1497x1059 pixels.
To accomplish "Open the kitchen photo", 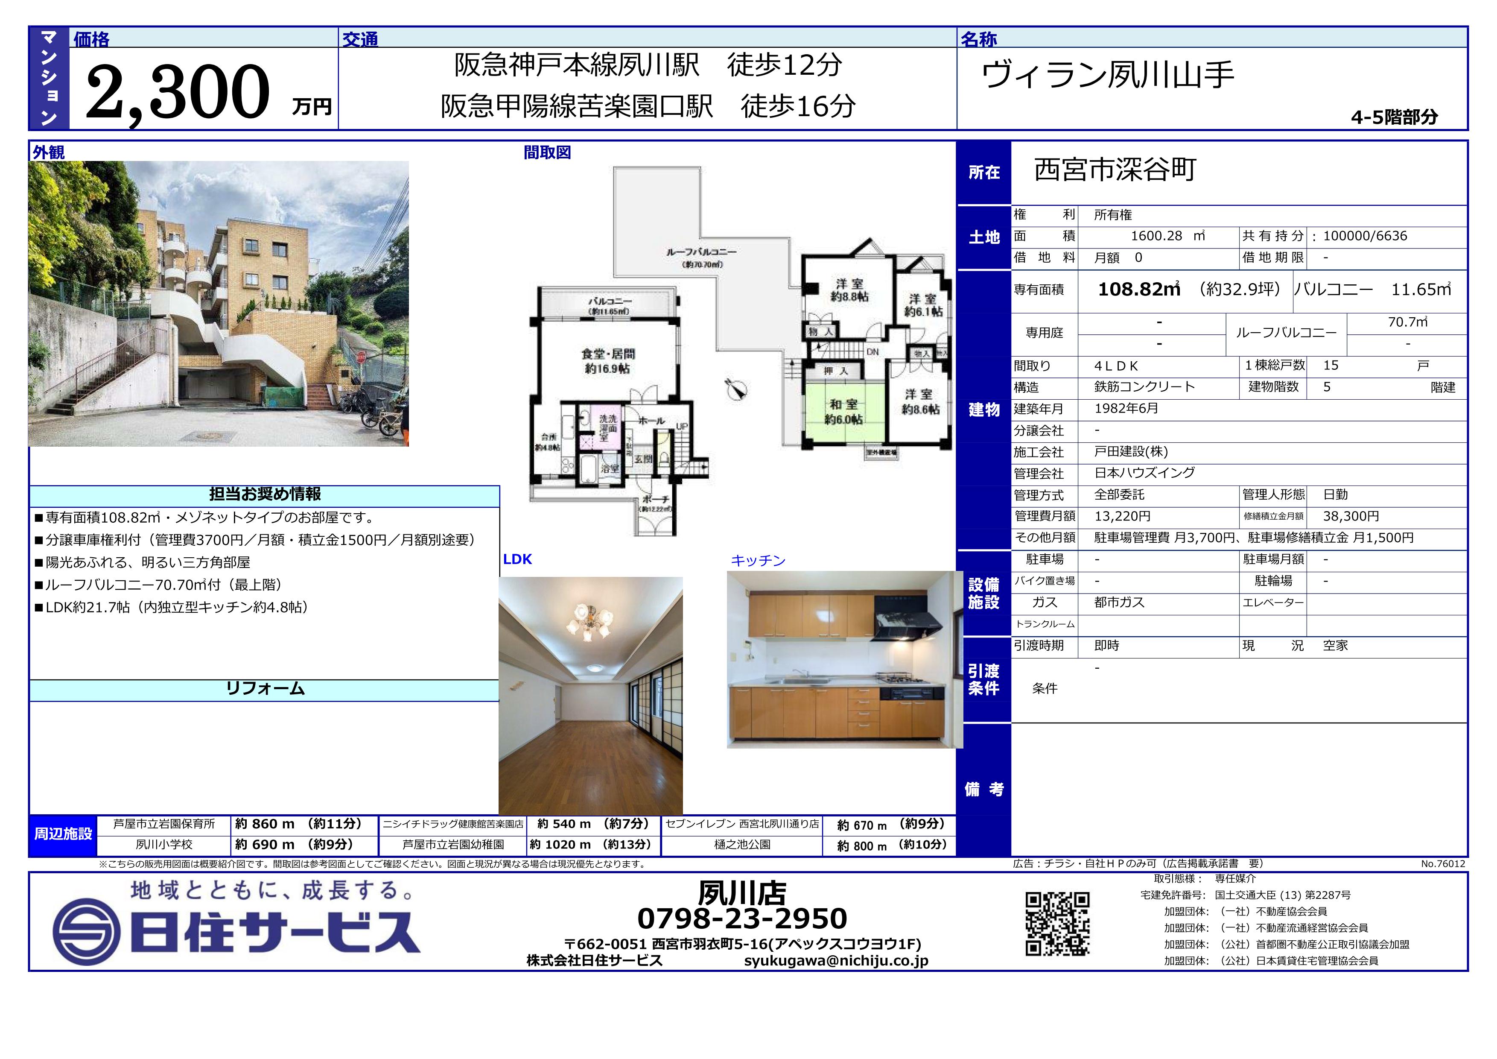I will point(844,659).
